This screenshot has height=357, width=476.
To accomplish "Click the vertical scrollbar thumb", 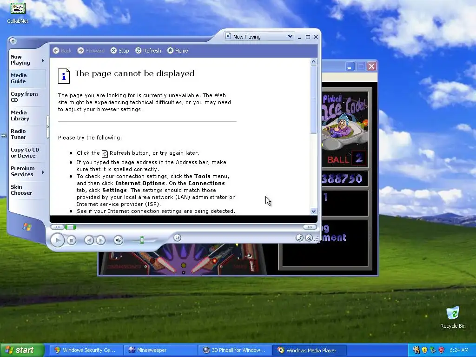I will point(314,99).
